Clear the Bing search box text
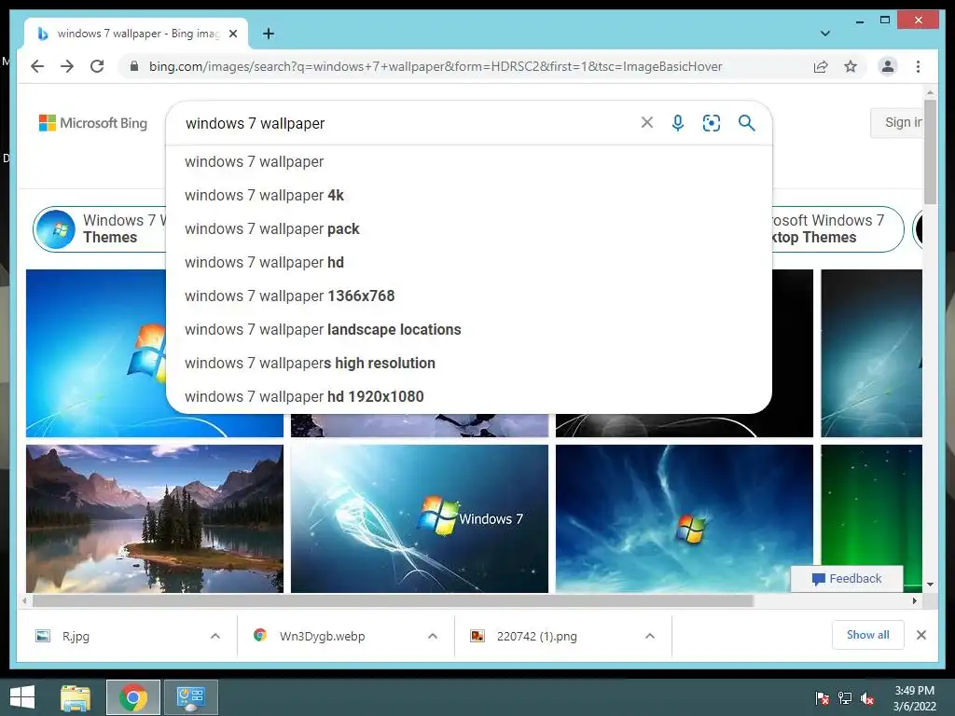This screenshot has height=716, width=955. tap(647, 123)
